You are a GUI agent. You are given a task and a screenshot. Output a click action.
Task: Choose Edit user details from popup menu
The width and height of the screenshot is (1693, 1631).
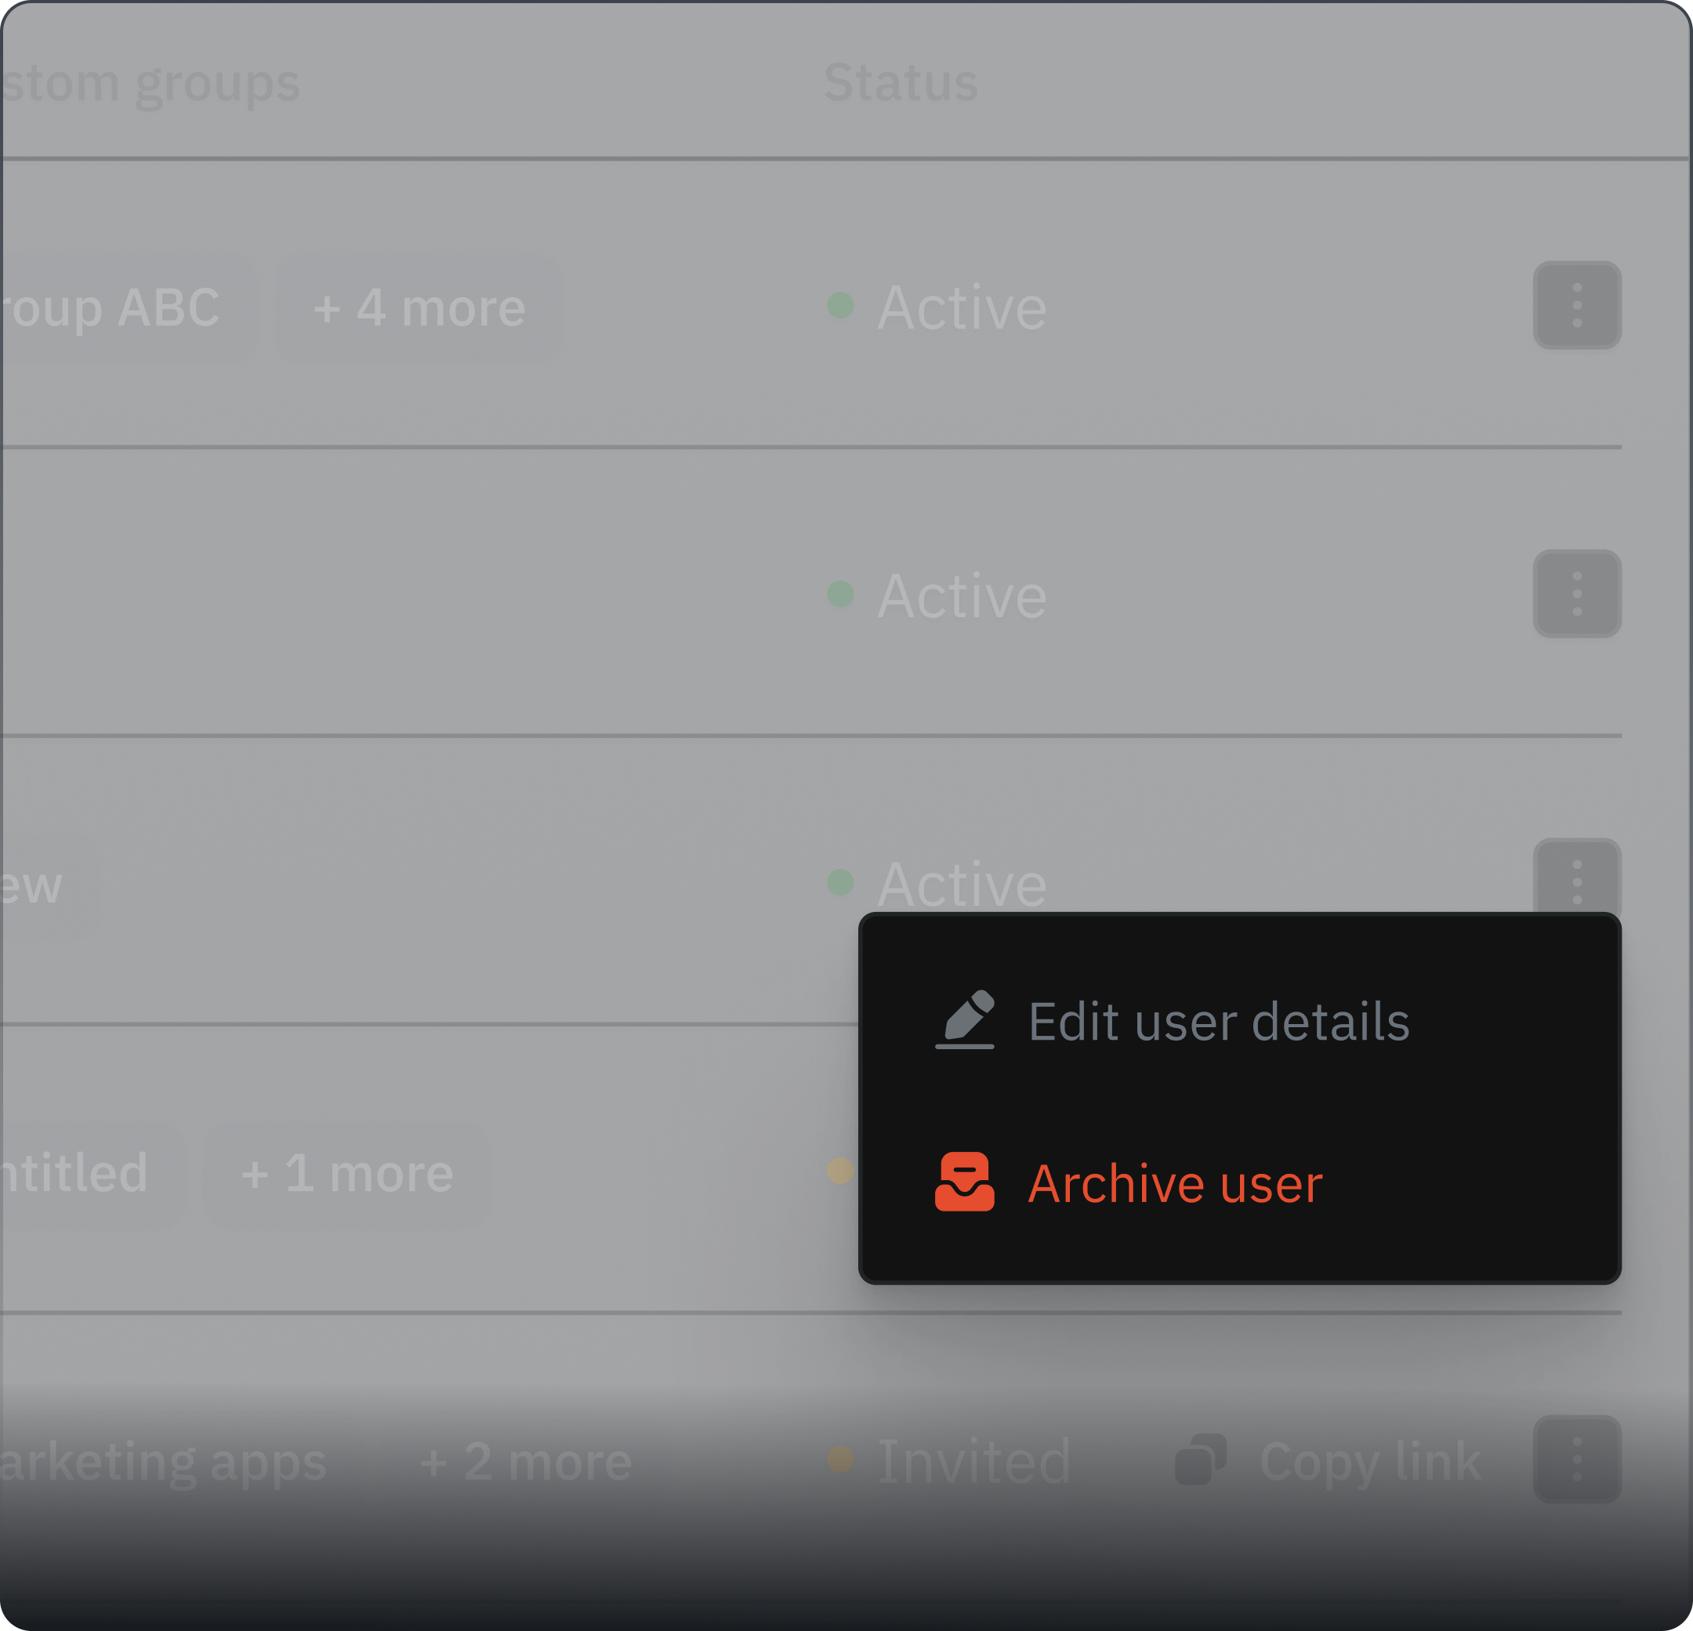(1239, 1021)
